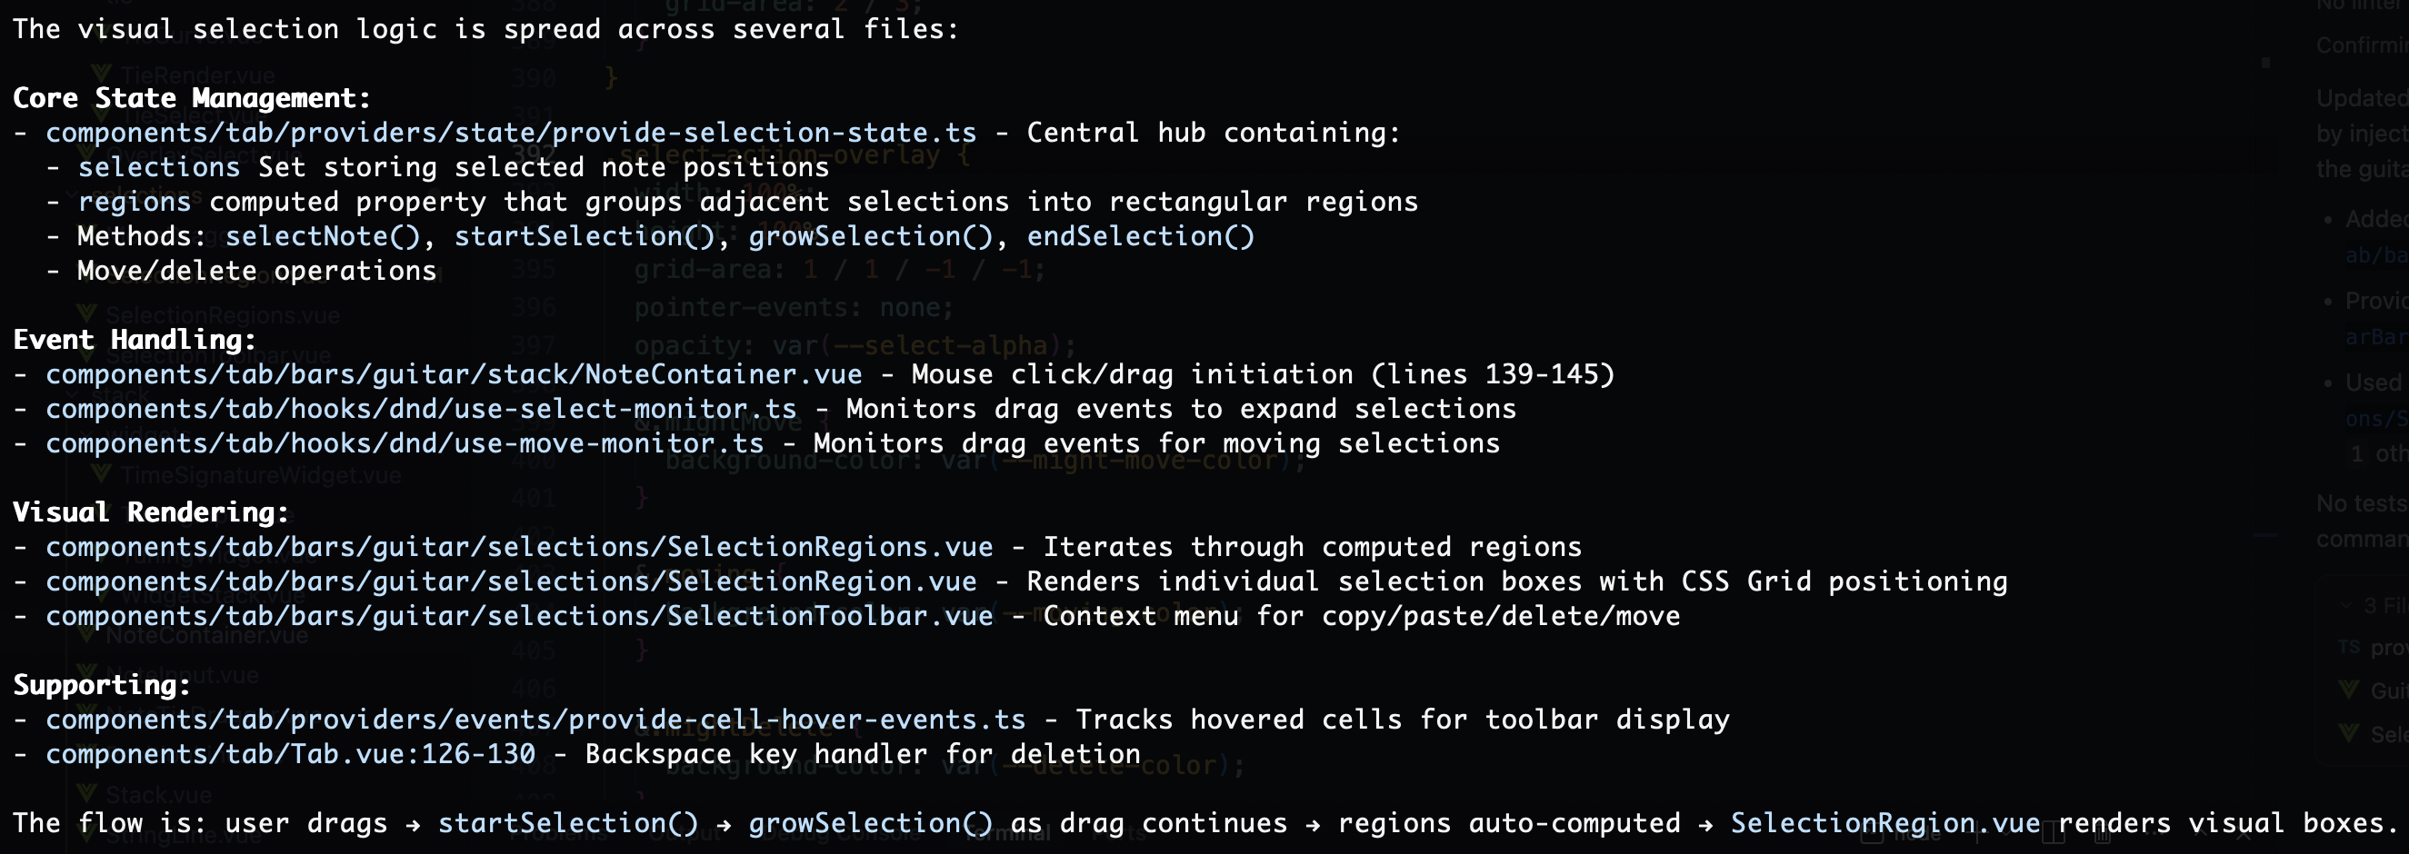Click the endSelection() method reference
The image size is (2409, 854).
[x=1140, y=236]
